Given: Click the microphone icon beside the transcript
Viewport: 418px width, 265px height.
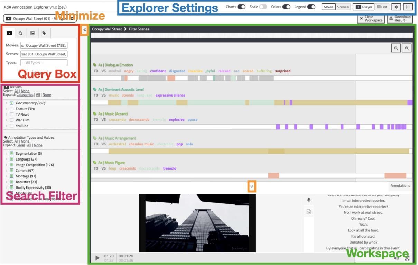Looking at the screenshot, I should pos(309,200).
